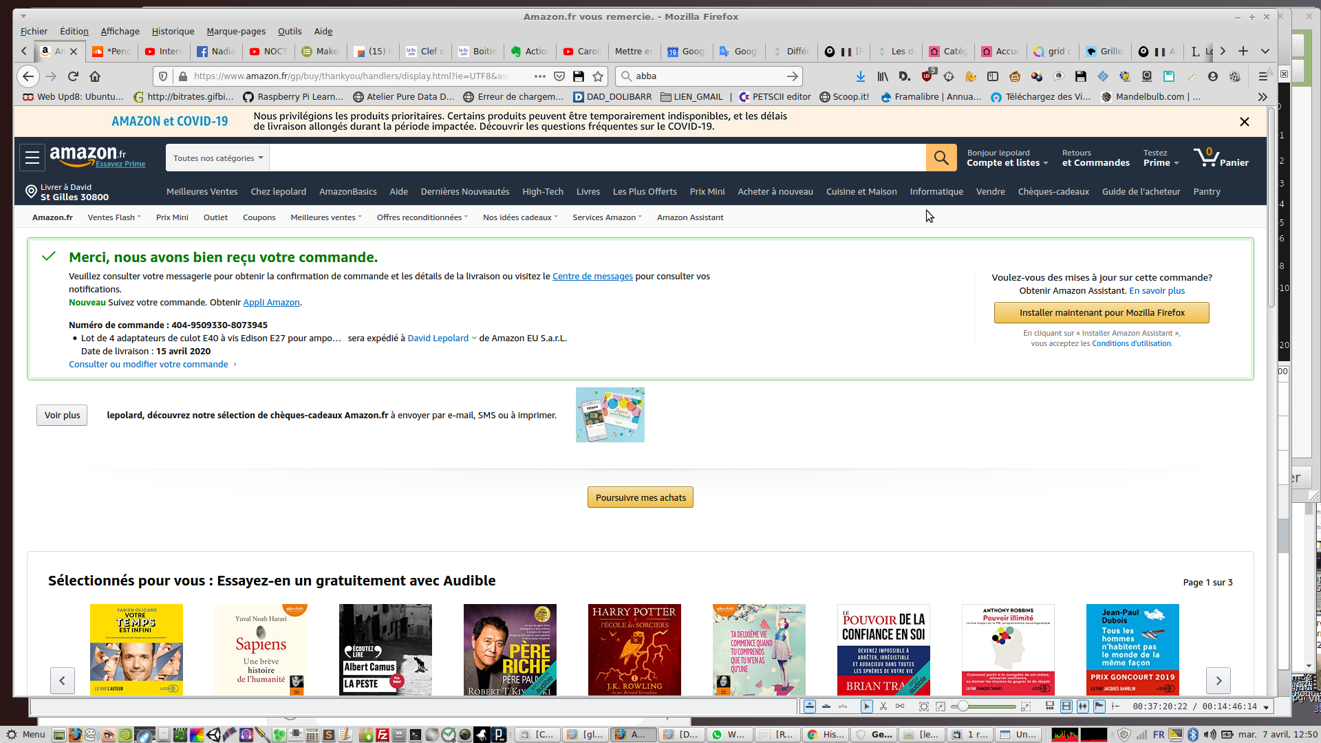The image size is (1321, 743).
Task: Open the Historique menu
Action: point(173,32)
